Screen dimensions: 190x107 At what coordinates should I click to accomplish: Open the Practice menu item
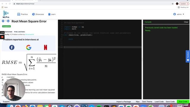(x=23, y=14)
